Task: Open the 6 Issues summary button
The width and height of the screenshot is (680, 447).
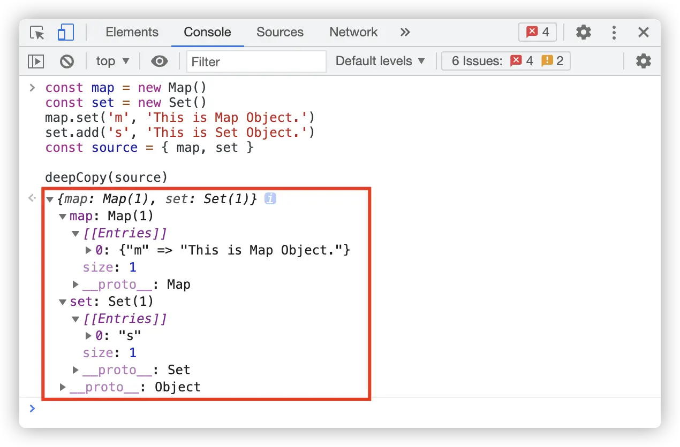Action: click(506, 61)
